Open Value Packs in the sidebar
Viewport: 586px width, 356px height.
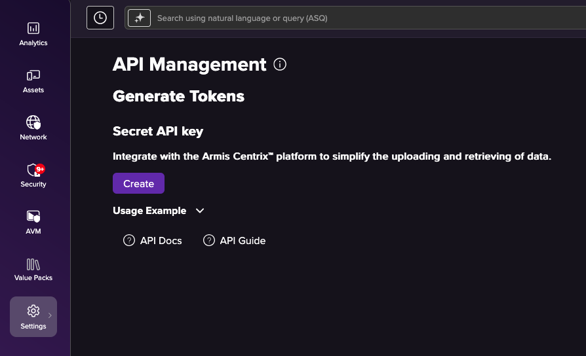click(33, 270)
